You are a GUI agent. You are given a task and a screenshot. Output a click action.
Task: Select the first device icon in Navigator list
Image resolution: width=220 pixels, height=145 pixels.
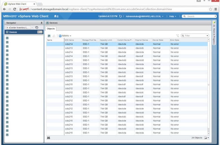(7, 38)
